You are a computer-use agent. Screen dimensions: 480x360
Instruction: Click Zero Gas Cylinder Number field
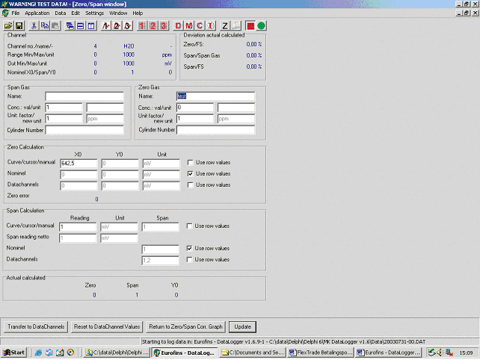pyautogui.click(x=215, y=130)
